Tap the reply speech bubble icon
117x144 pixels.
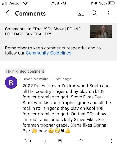(x=60, y=141)
